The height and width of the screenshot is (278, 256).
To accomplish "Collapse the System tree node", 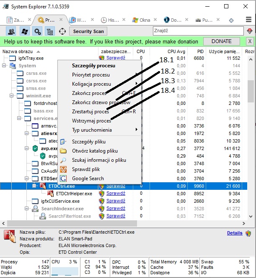I will click(x=4, y=66).
